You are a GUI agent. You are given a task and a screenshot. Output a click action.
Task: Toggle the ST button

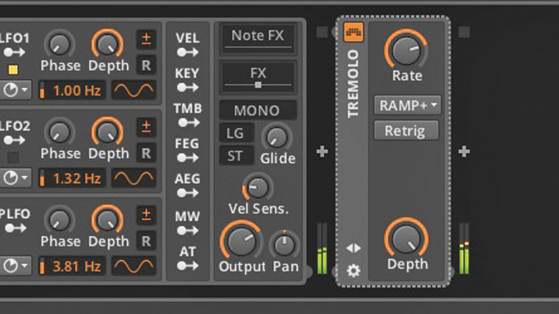236,156
